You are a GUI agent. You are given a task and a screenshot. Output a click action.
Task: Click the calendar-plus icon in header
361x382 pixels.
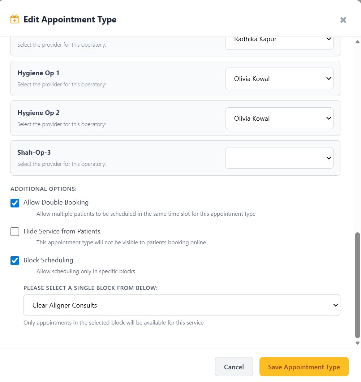coord(14,19)
